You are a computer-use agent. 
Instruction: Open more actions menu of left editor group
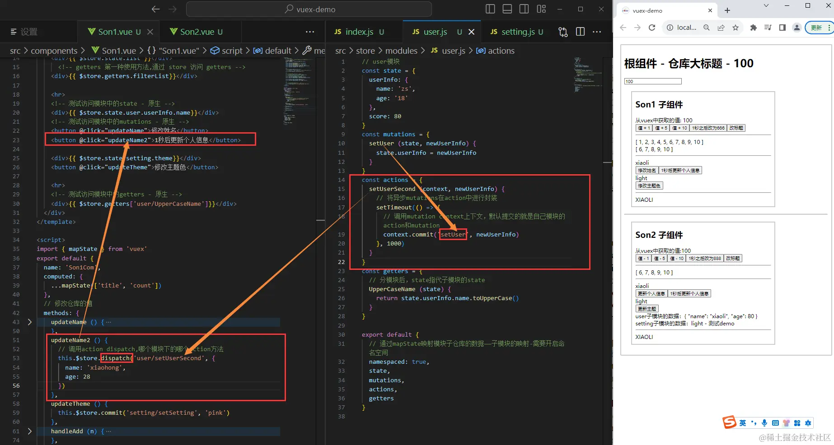click(x=310, y=32)
